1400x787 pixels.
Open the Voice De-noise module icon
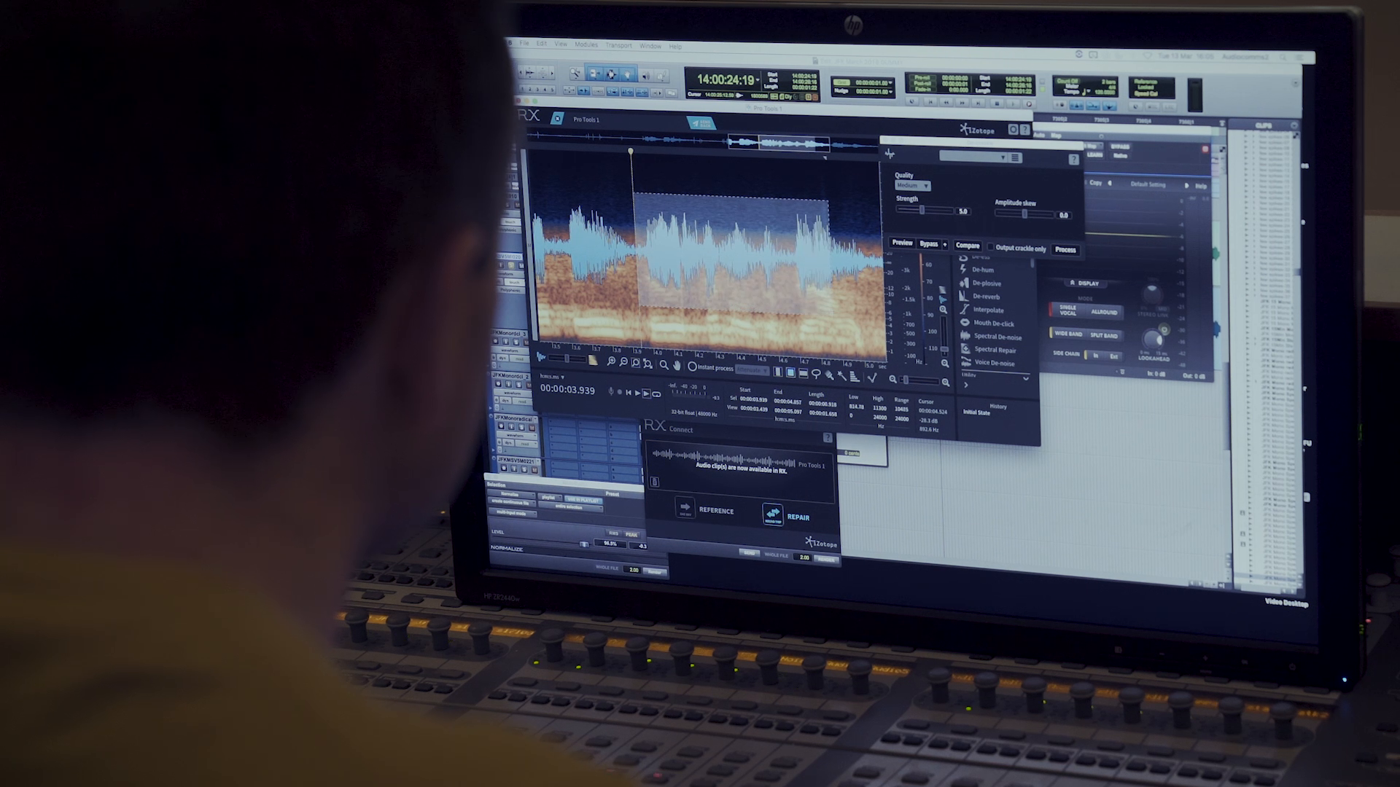(966, 361)
